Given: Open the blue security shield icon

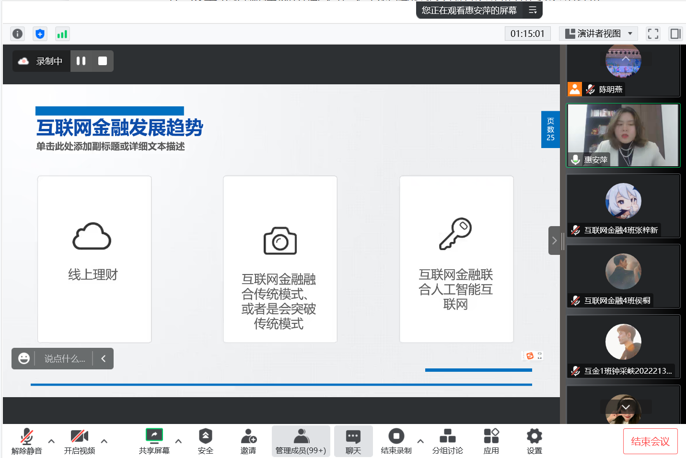Looking at the screenshot, I should [x=40, y=34].
